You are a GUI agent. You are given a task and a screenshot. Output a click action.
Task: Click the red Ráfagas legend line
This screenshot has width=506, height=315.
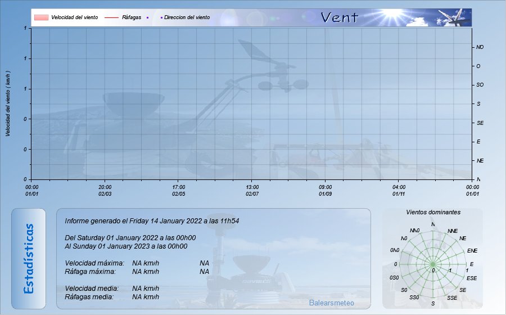(111, 17)
